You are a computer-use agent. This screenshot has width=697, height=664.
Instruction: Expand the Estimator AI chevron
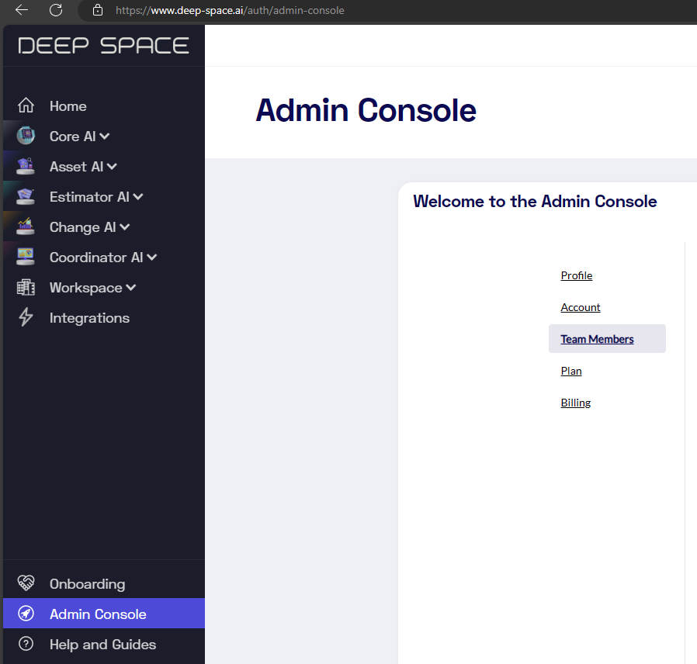(x=138, y=197)
